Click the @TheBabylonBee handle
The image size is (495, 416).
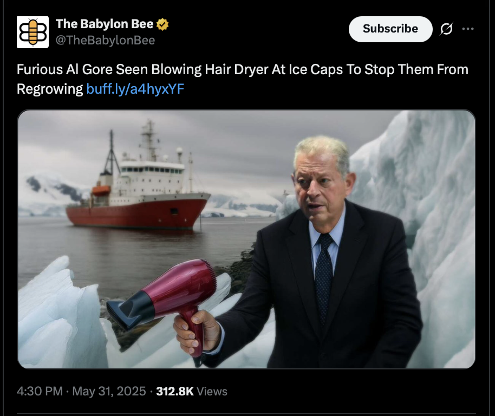click(x=106, y=41)
